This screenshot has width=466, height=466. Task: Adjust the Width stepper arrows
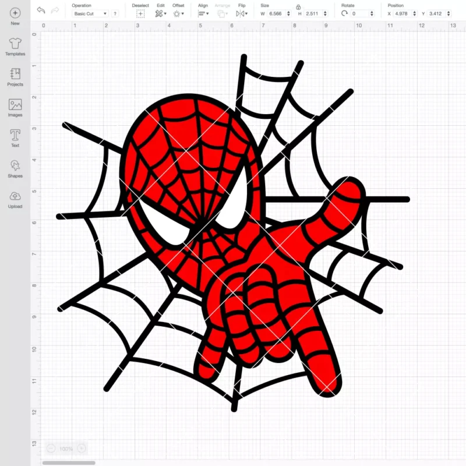coord(288,13)
